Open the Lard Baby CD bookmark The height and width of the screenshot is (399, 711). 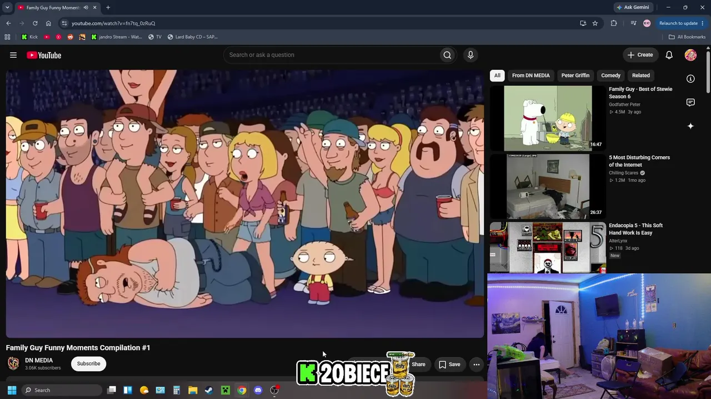click(193, 37)
